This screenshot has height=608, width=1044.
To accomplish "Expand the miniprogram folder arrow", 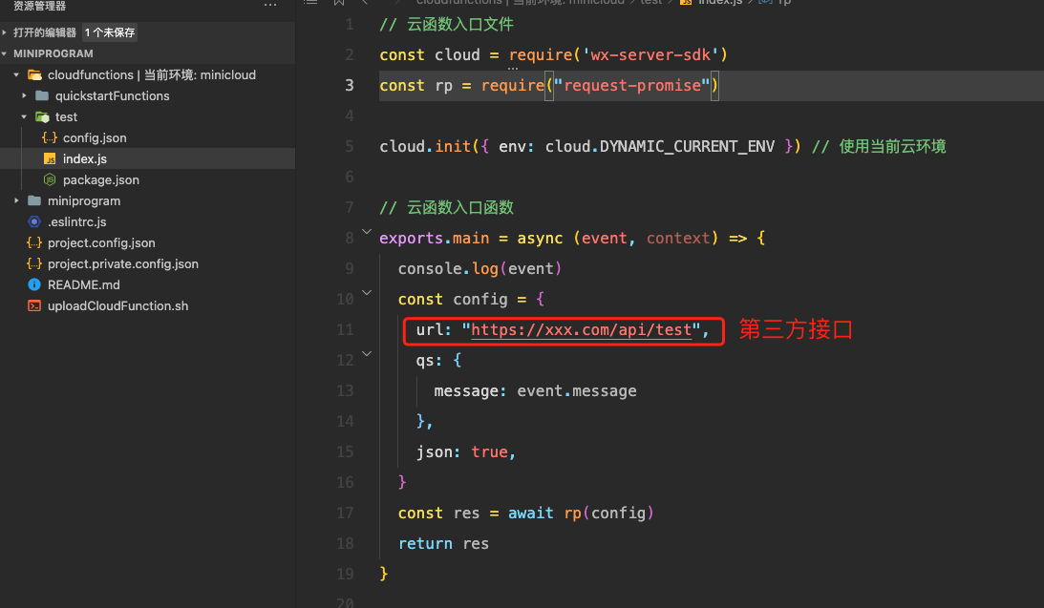I will click(x=16, y=200).
